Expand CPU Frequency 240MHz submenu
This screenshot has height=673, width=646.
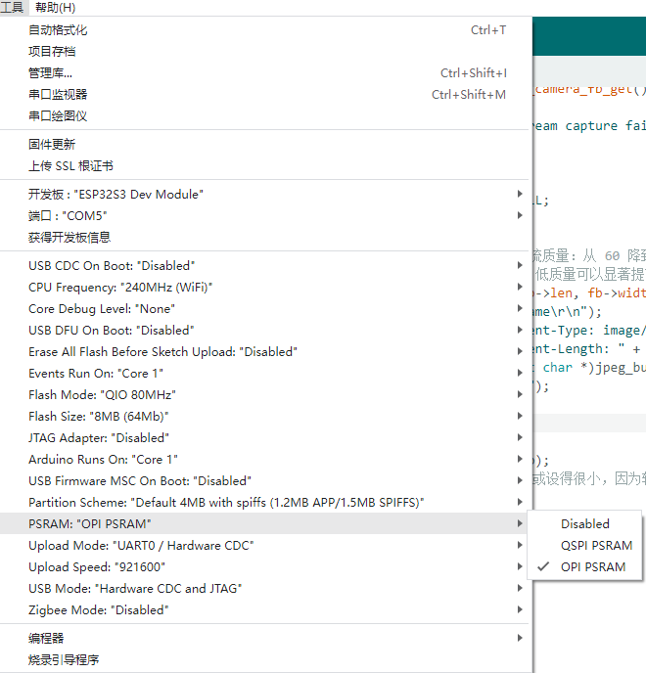pyautogui.click(x=266, y=288)
